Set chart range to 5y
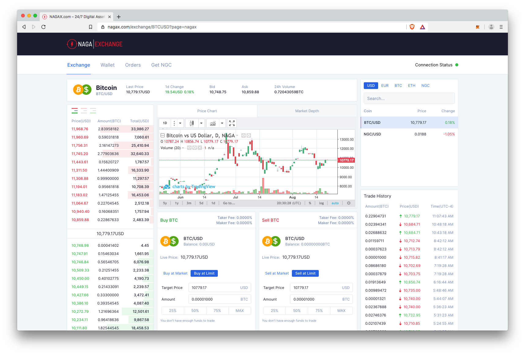This screenshot has width=525, height=355. click(x=165, y=203)
